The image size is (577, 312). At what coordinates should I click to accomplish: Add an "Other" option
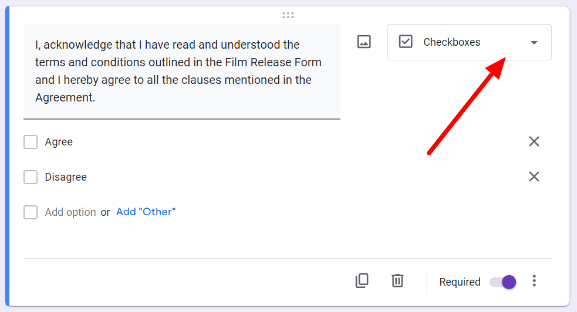pos(146,212)
